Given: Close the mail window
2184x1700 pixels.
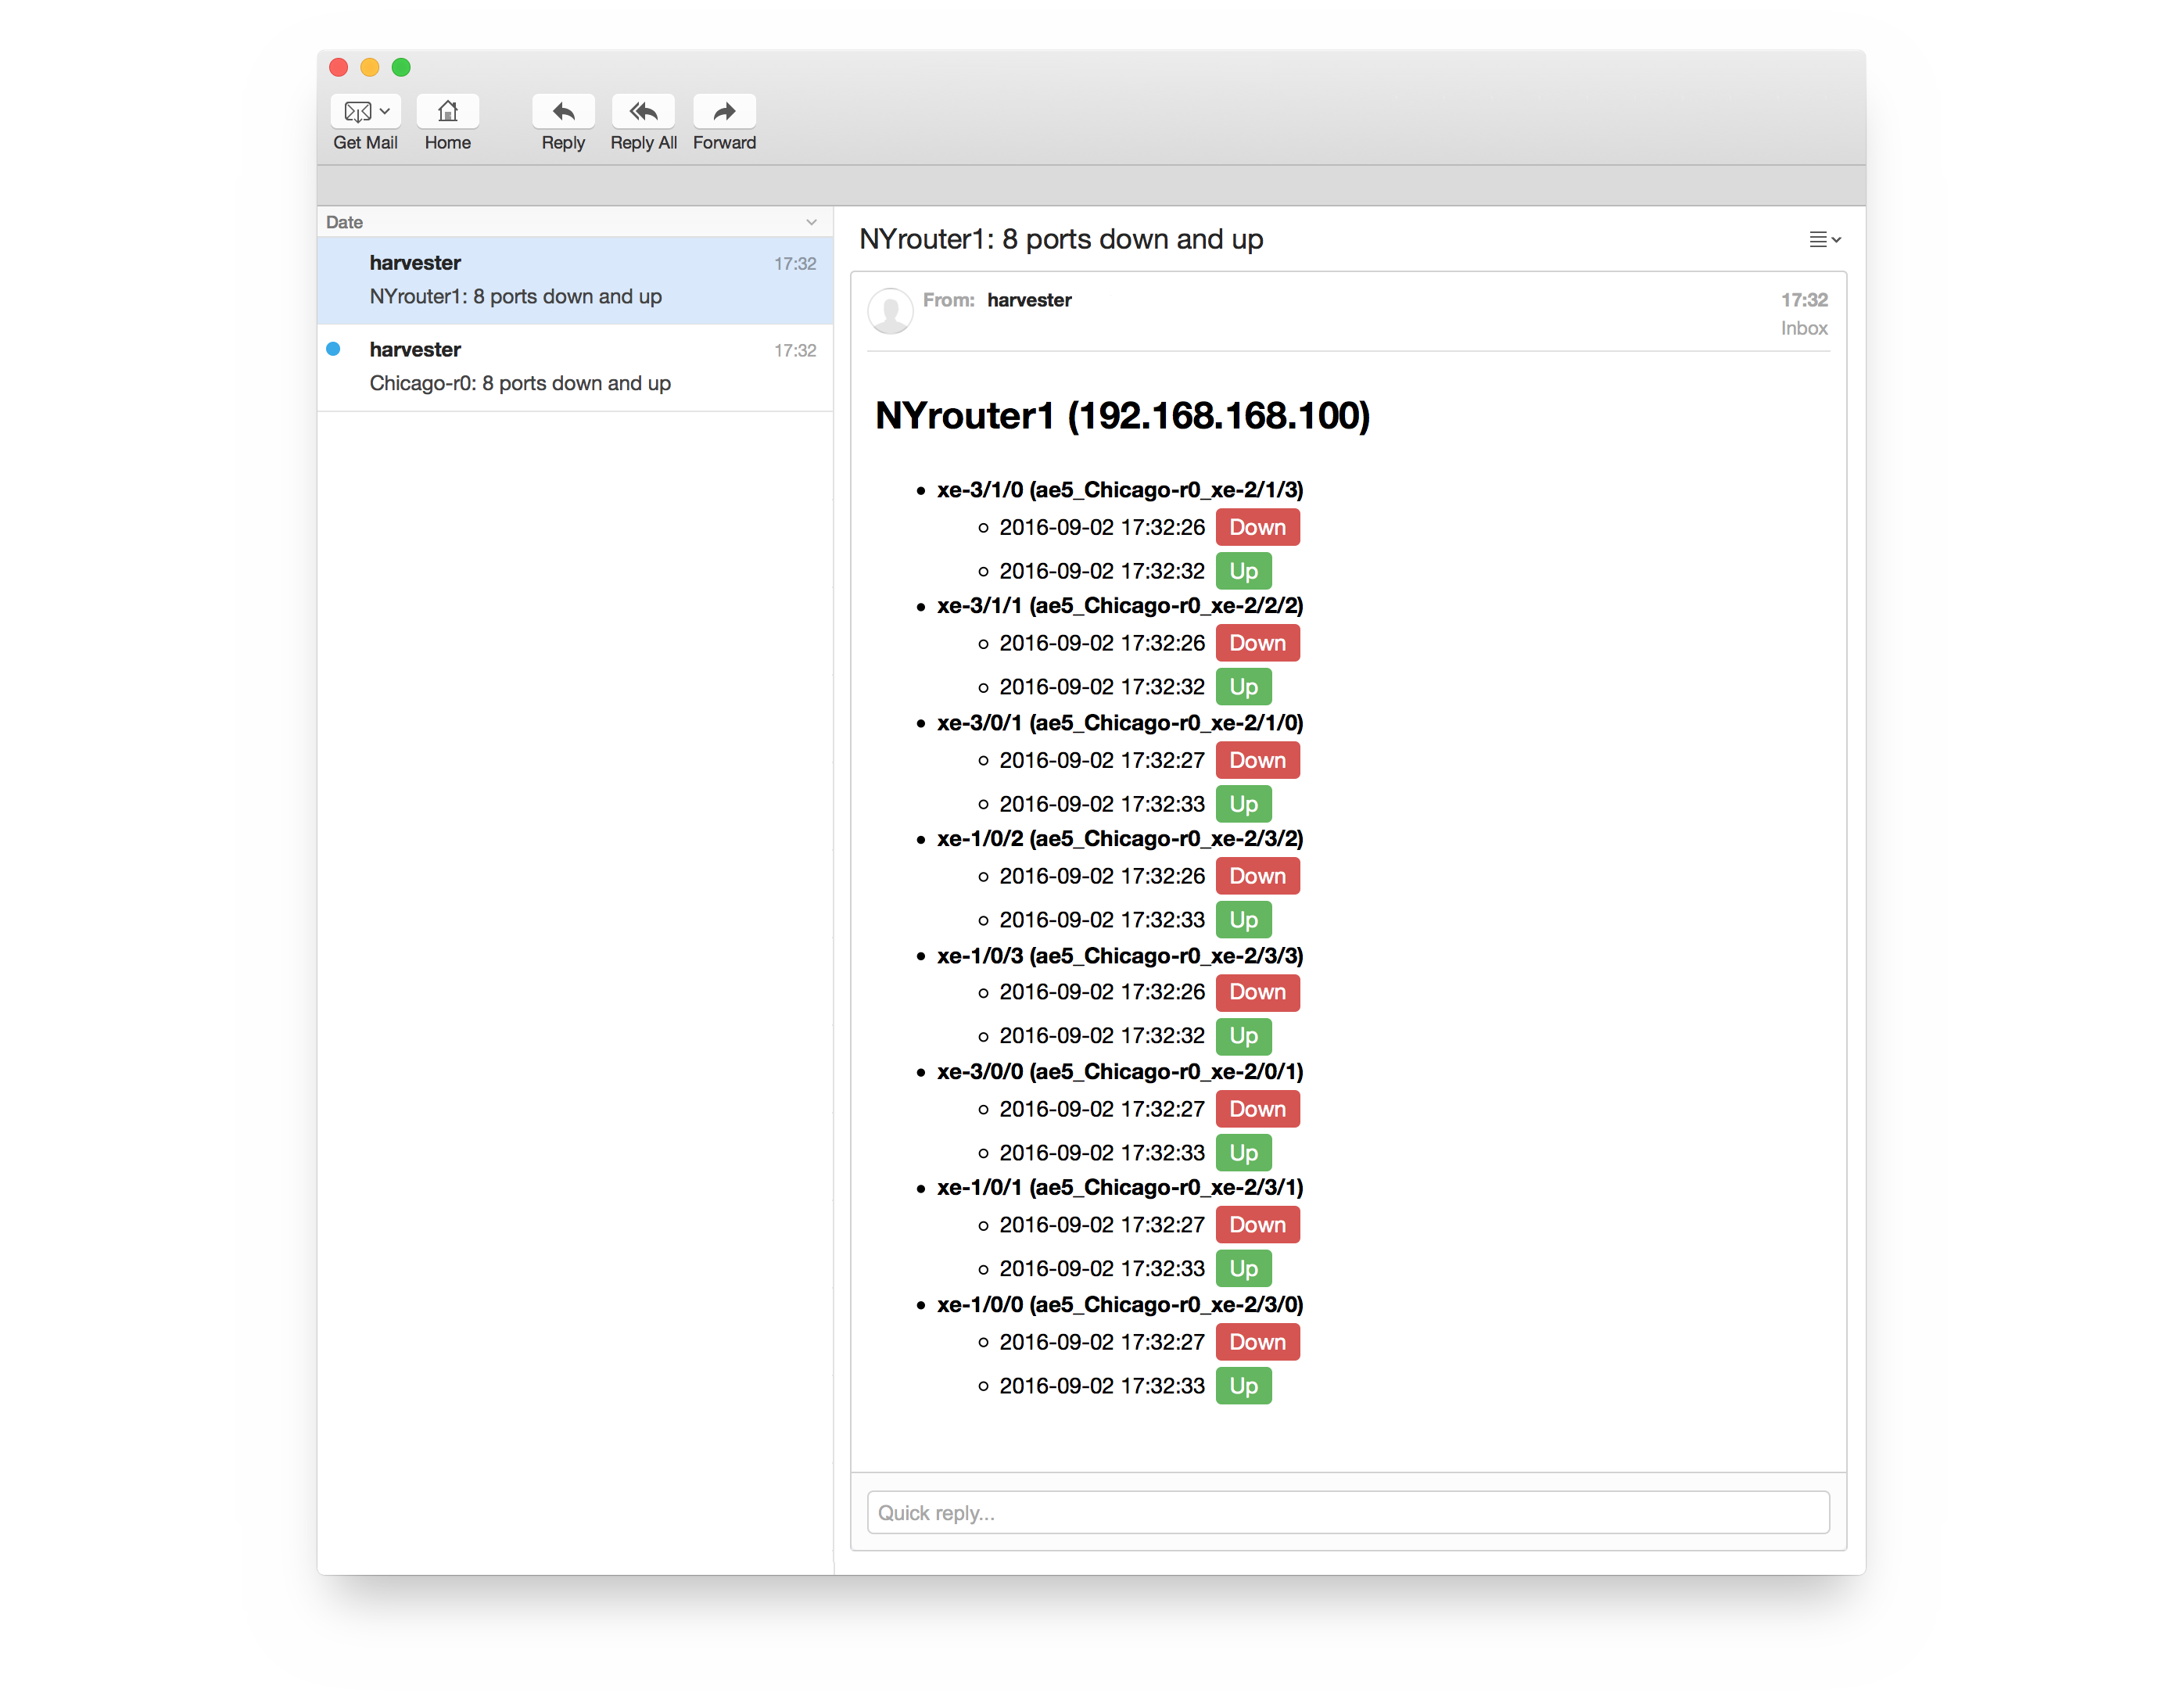Looking at the screenshot, I should 338,67.
